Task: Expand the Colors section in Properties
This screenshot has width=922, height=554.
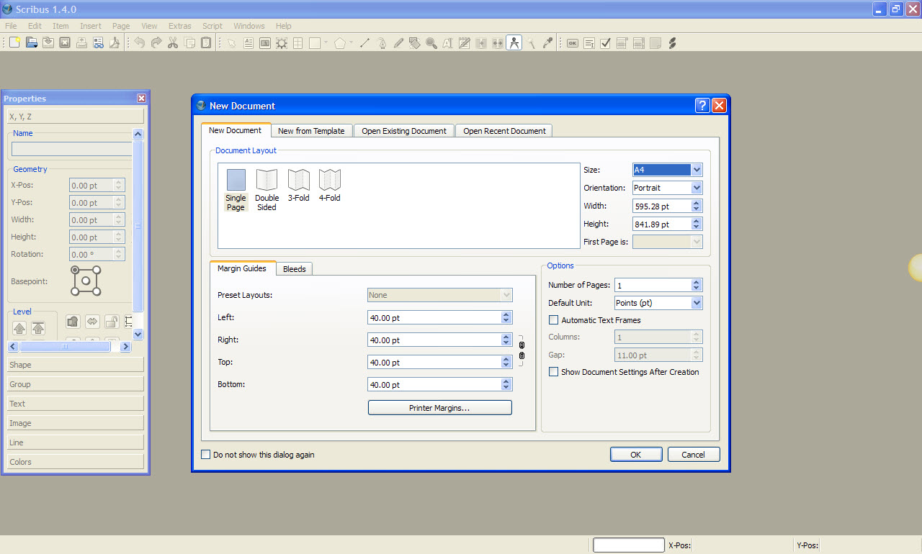Action: click(76, 462)
